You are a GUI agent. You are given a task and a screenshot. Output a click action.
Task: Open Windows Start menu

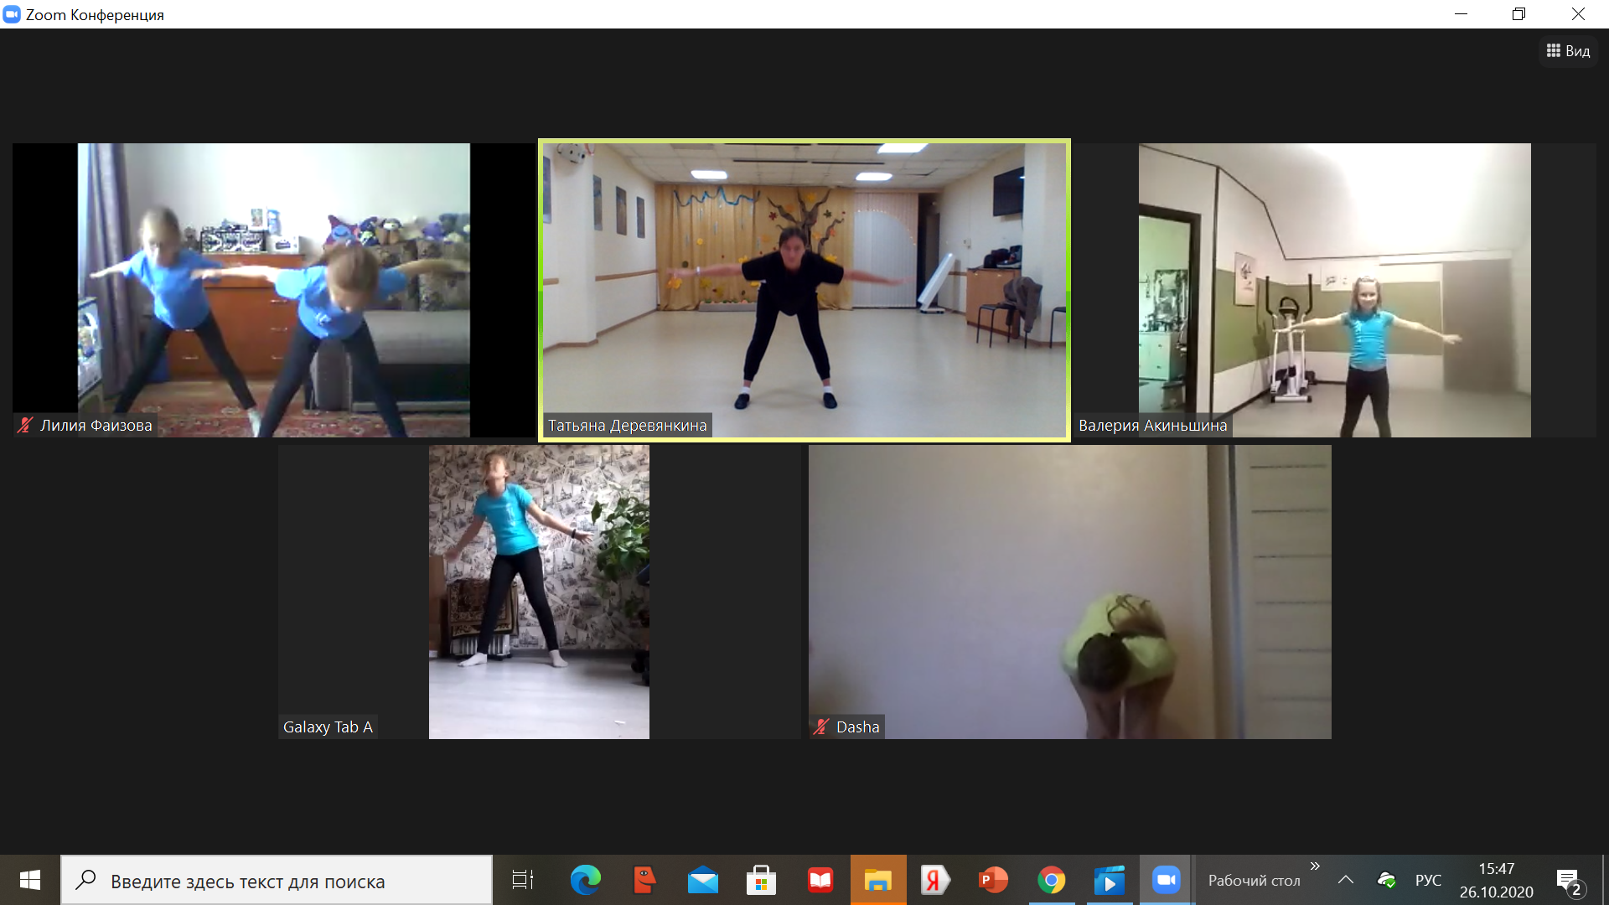pyautogui.click(x=29, y=880)
